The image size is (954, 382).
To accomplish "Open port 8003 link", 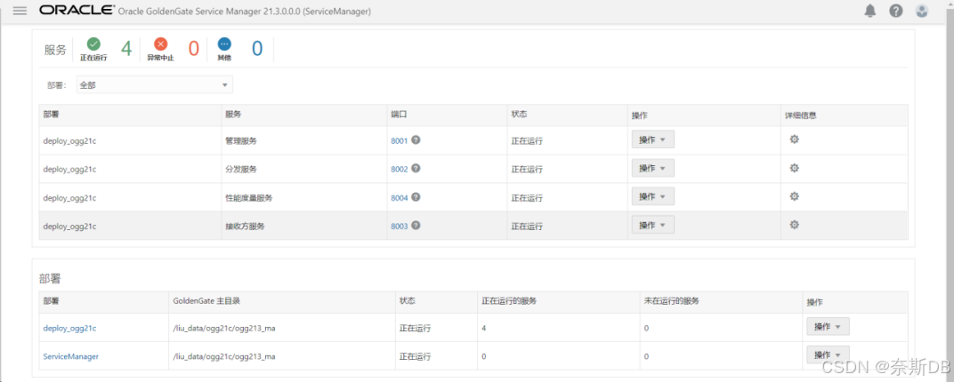I will [x=399, y=226].
